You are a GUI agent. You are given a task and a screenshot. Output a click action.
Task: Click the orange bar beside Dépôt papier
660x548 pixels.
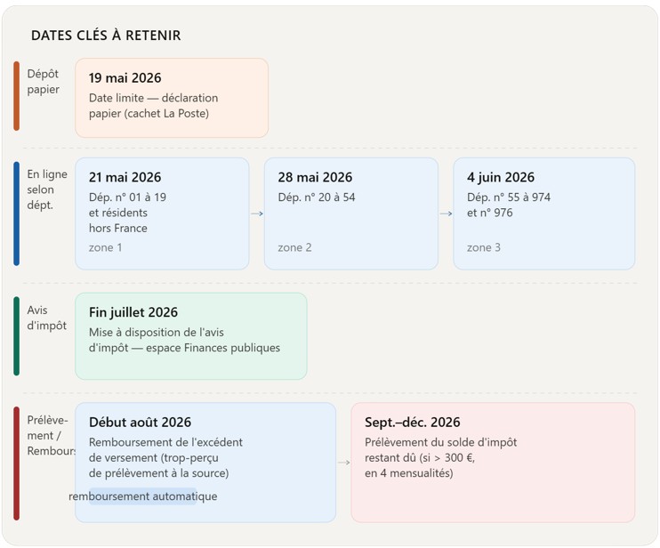pyautogui.click(x=16, y=97)
